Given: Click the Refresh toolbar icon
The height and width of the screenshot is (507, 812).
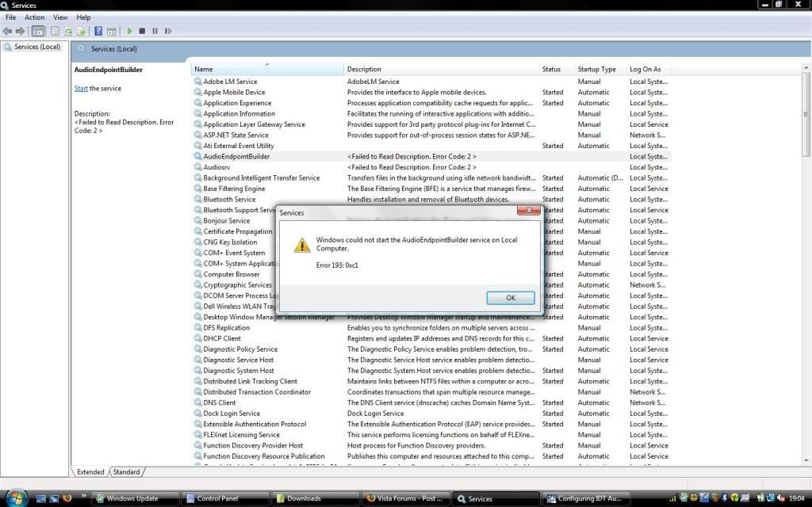Looking at the screenshot, I should [x=68, y=32].
